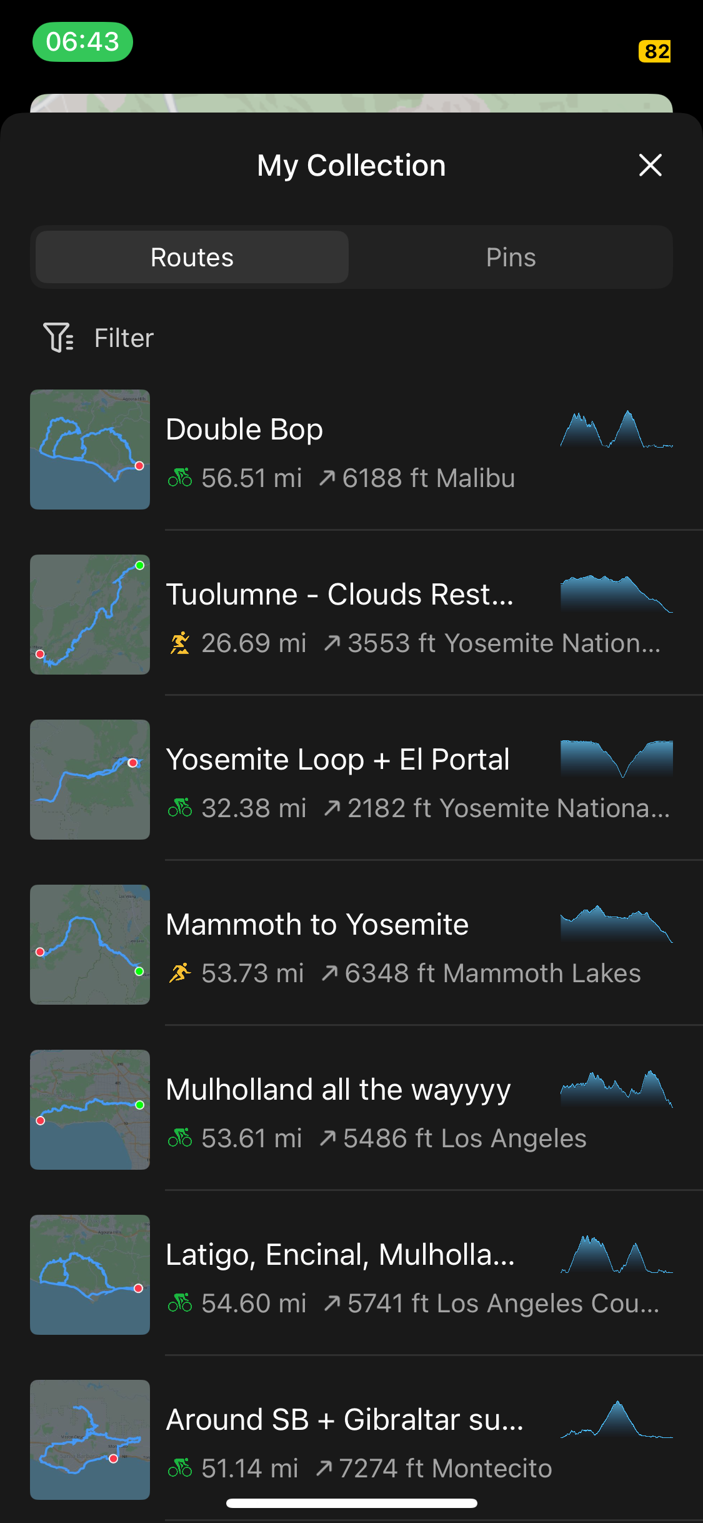The image size is (703, 1523).
Task: Open the Tuolumne - Clouds Rest map thumbnail
Action: click(x=90, y=615)
